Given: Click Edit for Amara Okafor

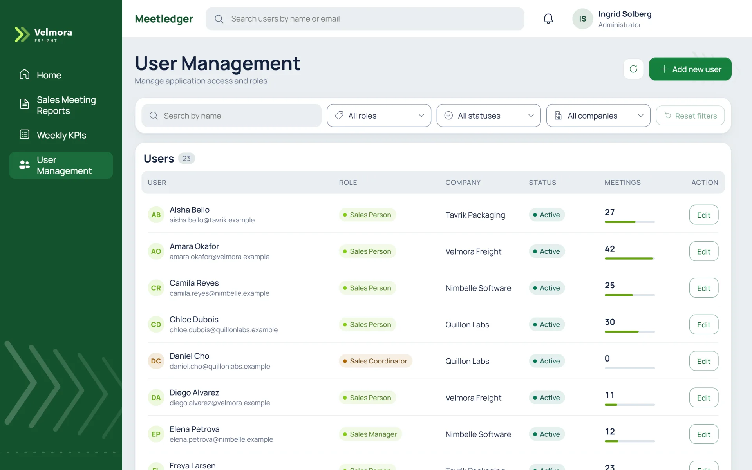Looking at the screenshot, I should coord(703,251).
